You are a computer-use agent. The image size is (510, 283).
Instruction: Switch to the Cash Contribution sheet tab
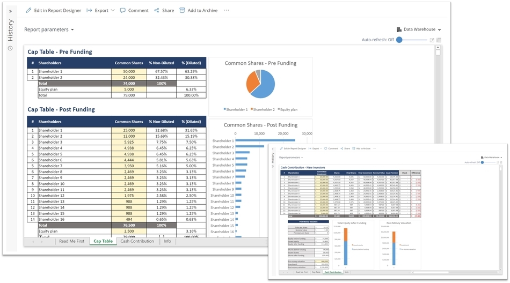pyautogui.click(x=137, y=241)
